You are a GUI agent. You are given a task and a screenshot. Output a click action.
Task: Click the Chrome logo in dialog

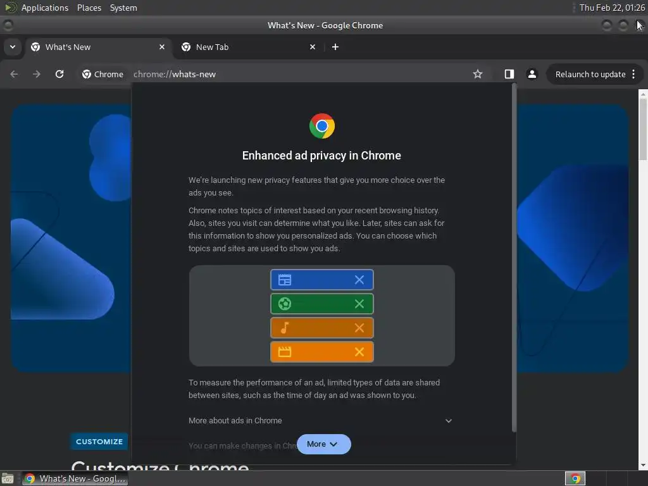pyautogui.click(x=322, y=126)
